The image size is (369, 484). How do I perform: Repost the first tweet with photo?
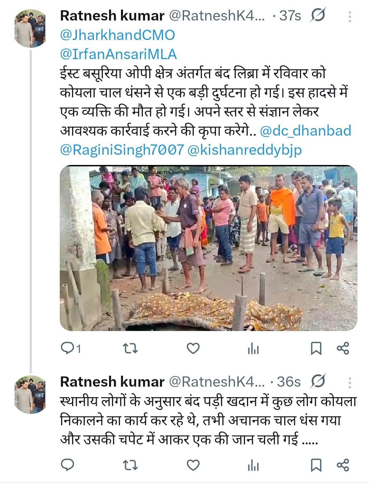point(130,348)
